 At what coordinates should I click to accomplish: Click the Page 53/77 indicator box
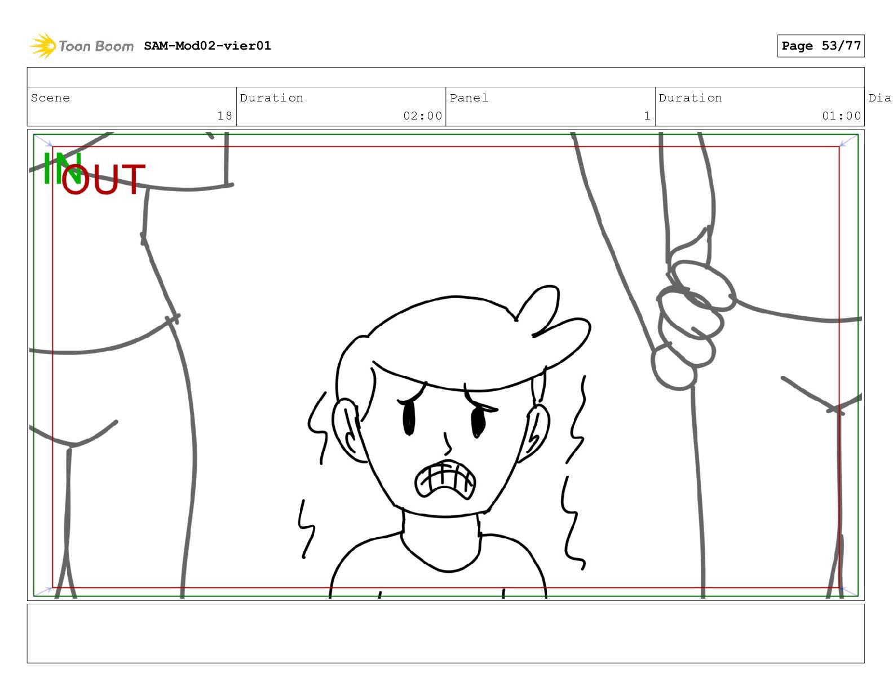(821, 46)
